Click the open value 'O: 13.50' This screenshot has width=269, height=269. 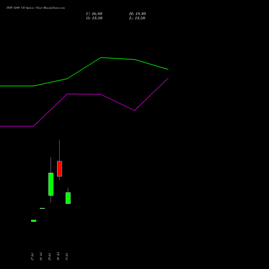pyautogui.click(x=94, y=18)
